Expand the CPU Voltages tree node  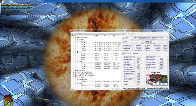[76, 39]
